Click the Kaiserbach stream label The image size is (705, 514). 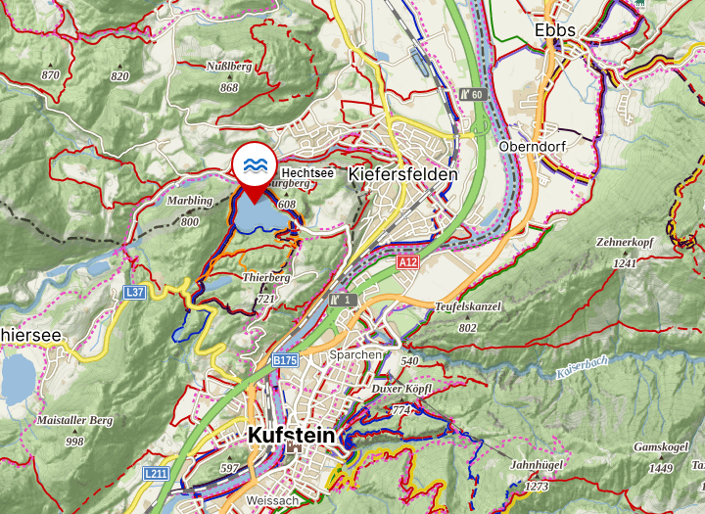tap(583, 367)
